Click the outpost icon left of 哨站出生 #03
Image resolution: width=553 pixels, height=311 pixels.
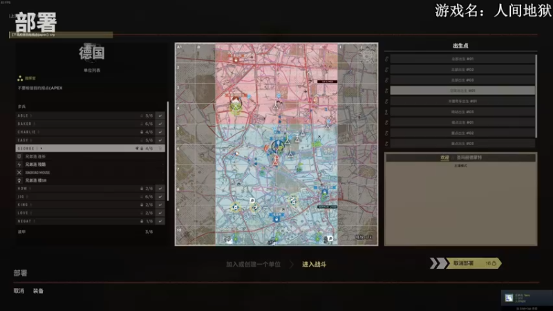pos(386,112)
